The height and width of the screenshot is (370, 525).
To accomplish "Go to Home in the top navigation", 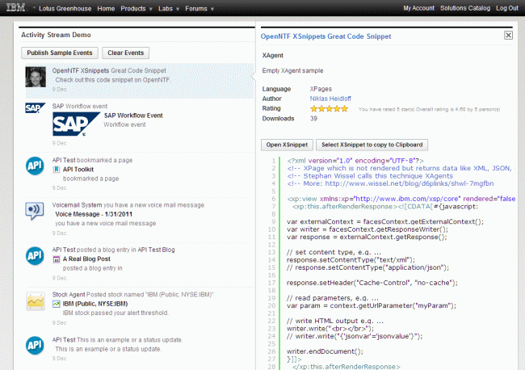I will click(x=106, y=8).
